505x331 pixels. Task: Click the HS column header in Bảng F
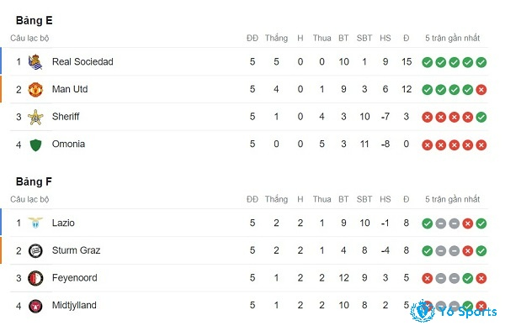pyautogui.click(x=385, y=199)
